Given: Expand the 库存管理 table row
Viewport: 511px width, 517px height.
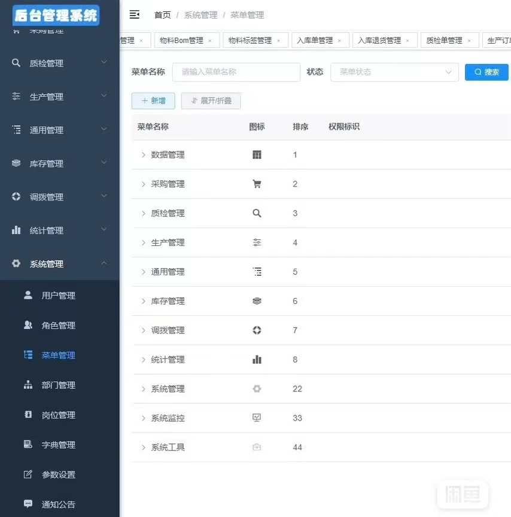Looking at the screenshot, I should click(x=144, y=301).
